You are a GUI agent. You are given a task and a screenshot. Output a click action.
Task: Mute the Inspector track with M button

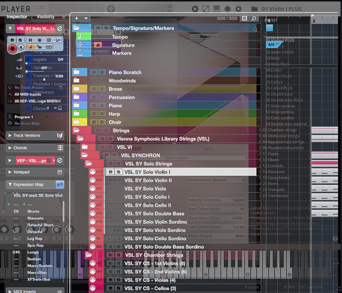pyautogui.click(x=12, y=40)
